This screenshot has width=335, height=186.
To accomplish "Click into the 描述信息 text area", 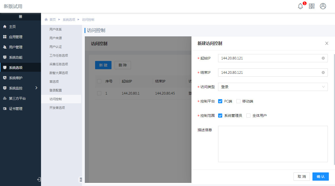I will coord(273,144).
